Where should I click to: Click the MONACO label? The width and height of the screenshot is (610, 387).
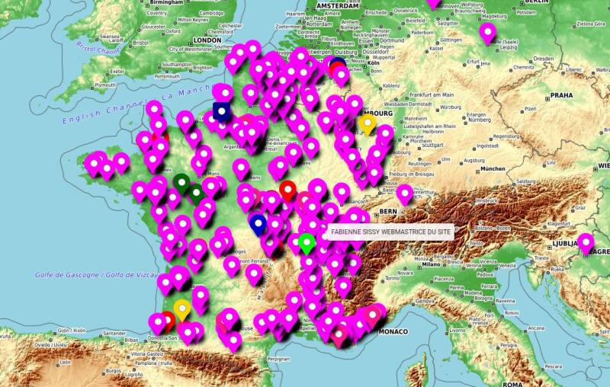pos(393,331)
